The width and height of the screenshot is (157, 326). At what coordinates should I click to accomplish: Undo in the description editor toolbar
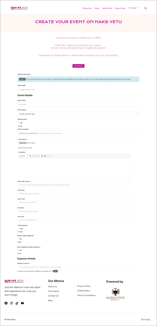click(48, 156)
